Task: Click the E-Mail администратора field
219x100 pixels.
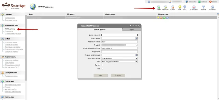Action: (x=119, y=48)
